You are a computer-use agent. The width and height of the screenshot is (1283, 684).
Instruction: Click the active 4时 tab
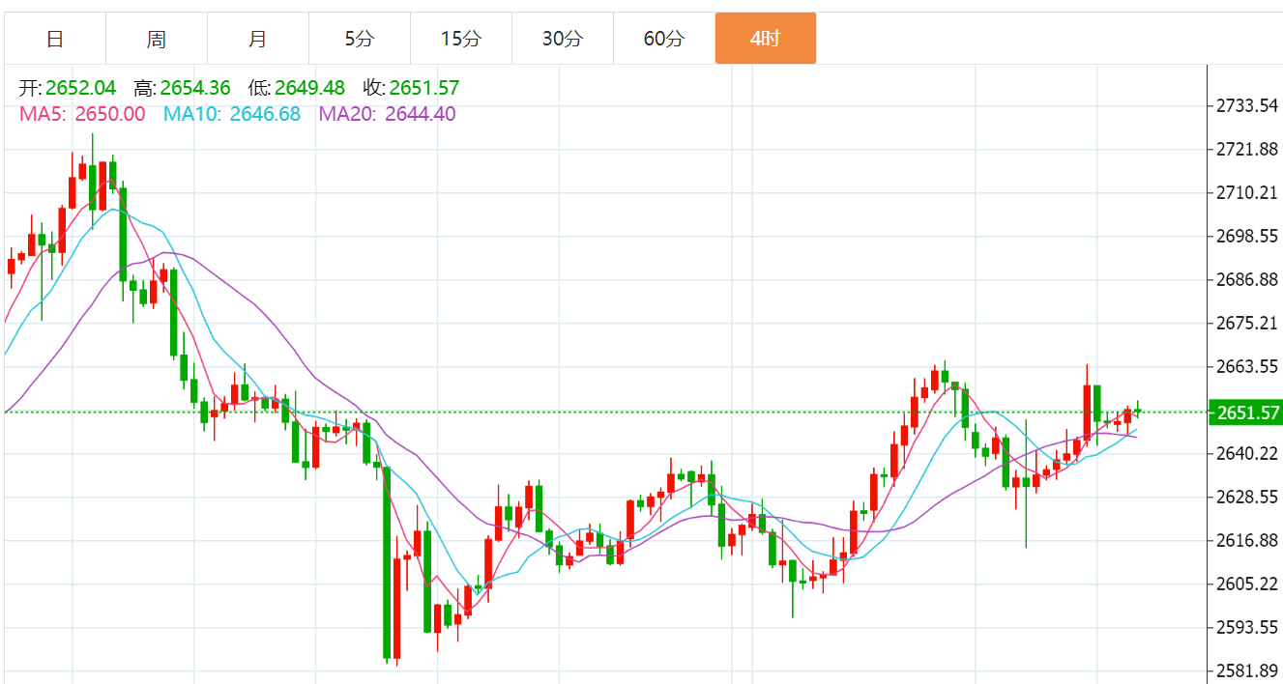tap(766, 39)
